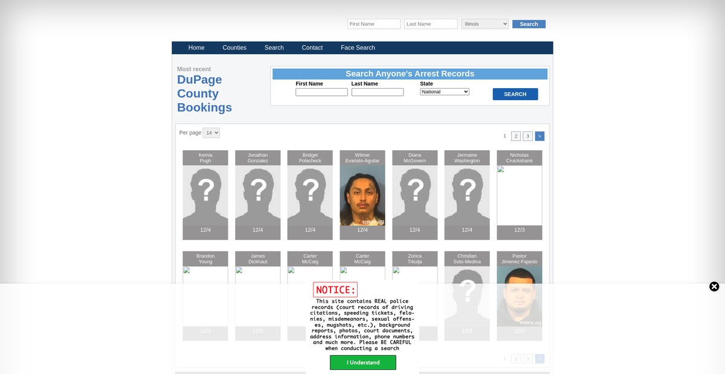Open Jonathan Gonzalez placeholder photo

[258, 195]
